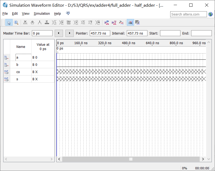Generate ModelSim testbench and script icon
Screen dimensions: 215x171
pos(121,22)
